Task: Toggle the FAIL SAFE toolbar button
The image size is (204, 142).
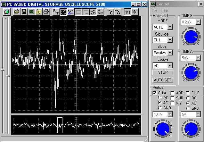Action: [100, 12]
